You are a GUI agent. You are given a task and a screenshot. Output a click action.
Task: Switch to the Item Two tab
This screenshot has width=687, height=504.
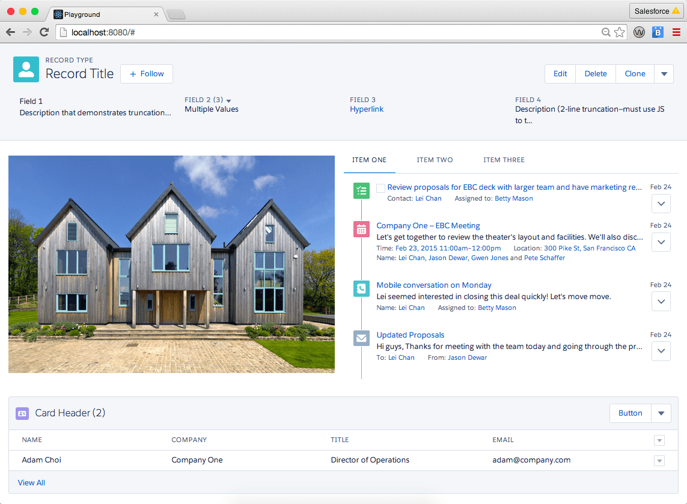[435, 160]
